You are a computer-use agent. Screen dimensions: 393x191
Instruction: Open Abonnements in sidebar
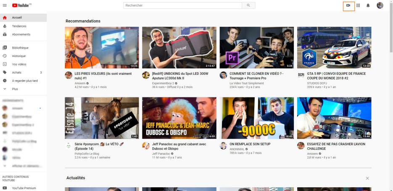coord(21,34)
